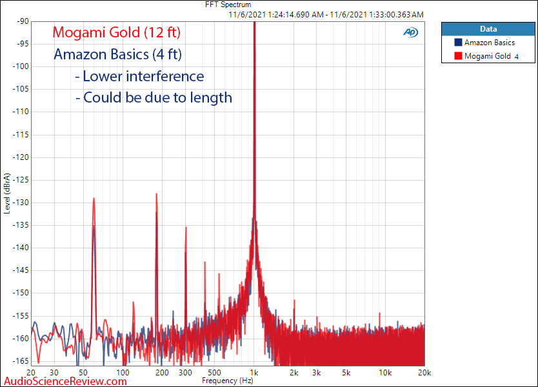Screen dimensions: 538x387
Task: Click the -115 level axis tick
Action: tap(21, 135)
